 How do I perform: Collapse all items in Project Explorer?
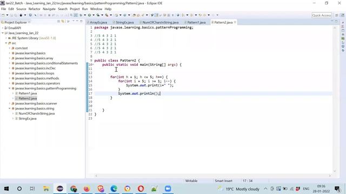coord(58,22)
